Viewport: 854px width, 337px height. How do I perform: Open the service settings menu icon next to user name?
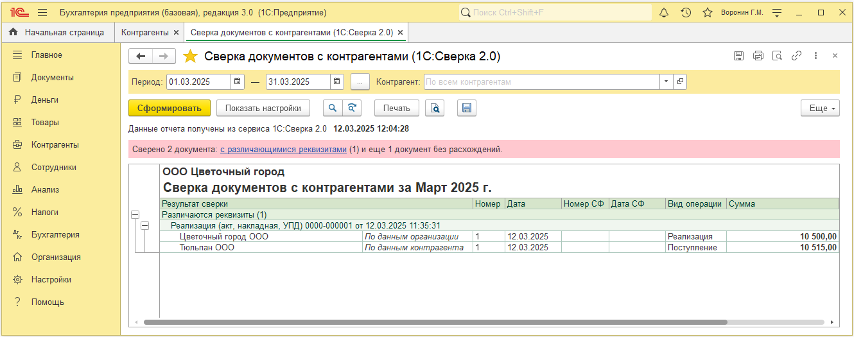(777, 12)
